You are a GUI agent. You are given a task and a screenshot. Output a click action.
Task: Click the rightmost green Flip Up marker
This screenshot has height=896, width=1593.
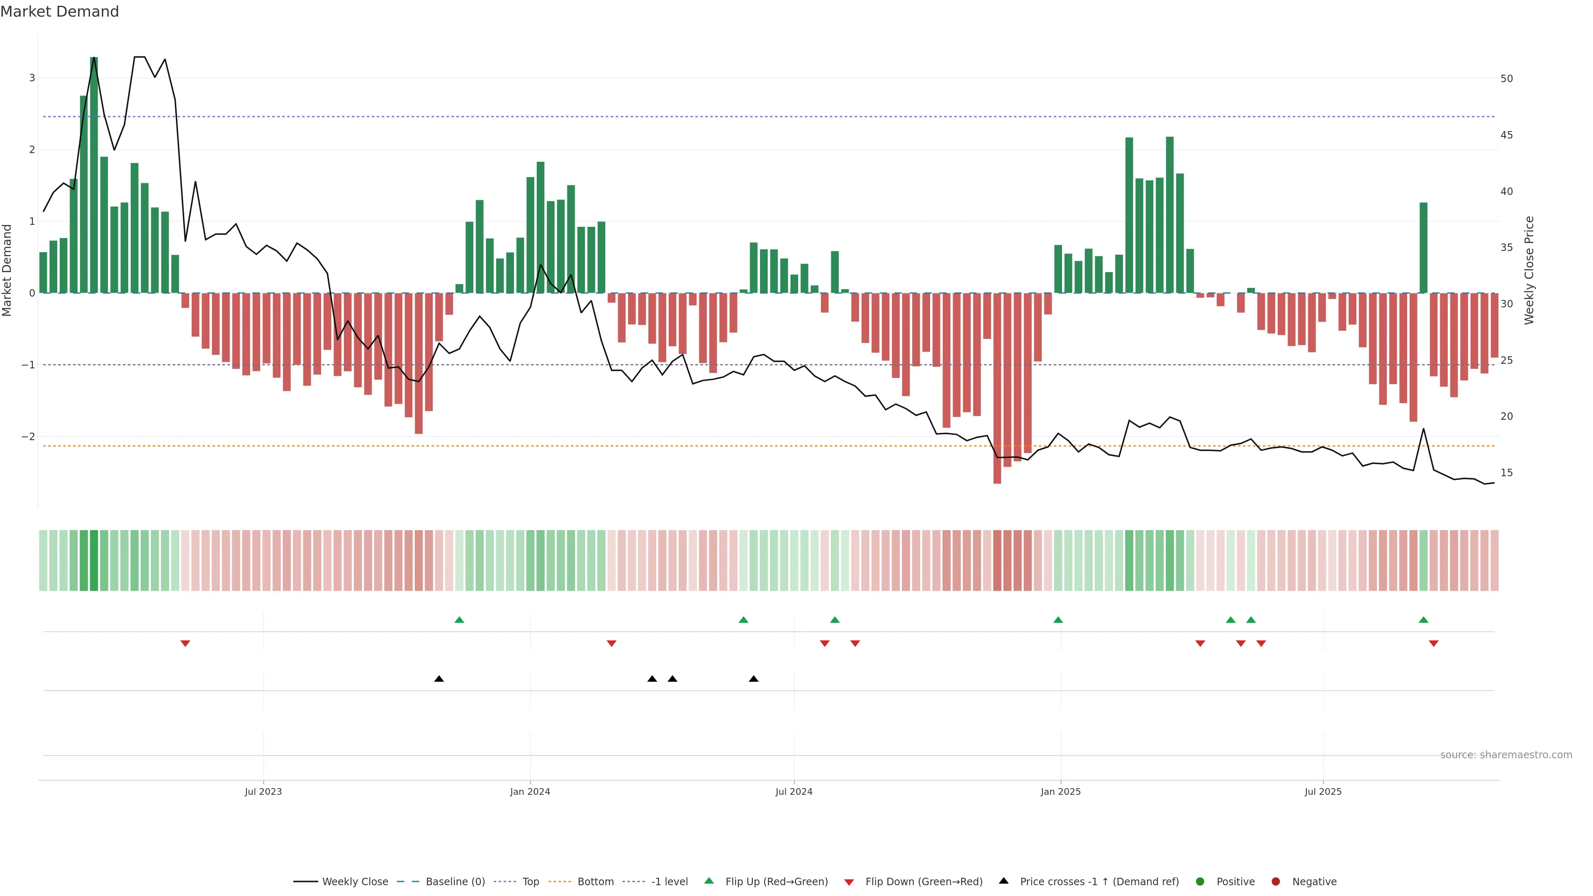[1424, 620]
